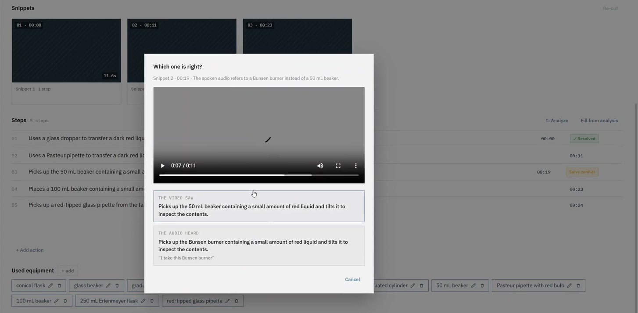Click step 04 timestamp 00:23
This screenshot has height=313, width=638.
[x=576, y=189]
